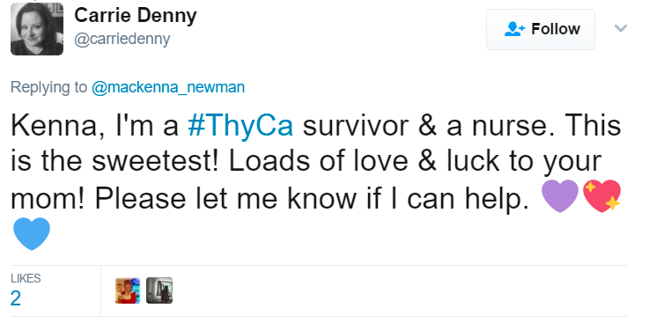Click the sparkling pink heart emoji
Image resolution: width=649 pixels, height=323 pixels.
[x=601, y=196]
